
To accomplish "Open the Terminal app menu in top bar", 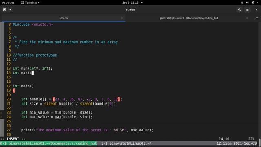I will (x=30, y=2).
